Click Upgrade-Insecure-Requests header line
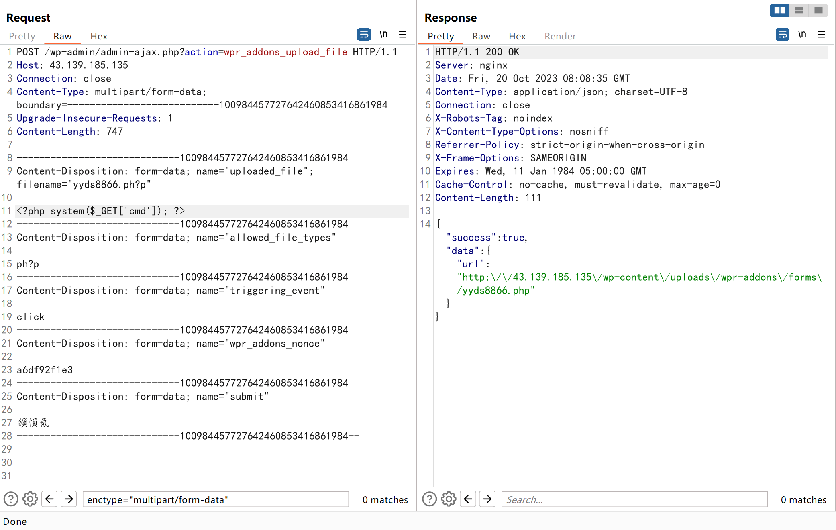 [95, 118]
